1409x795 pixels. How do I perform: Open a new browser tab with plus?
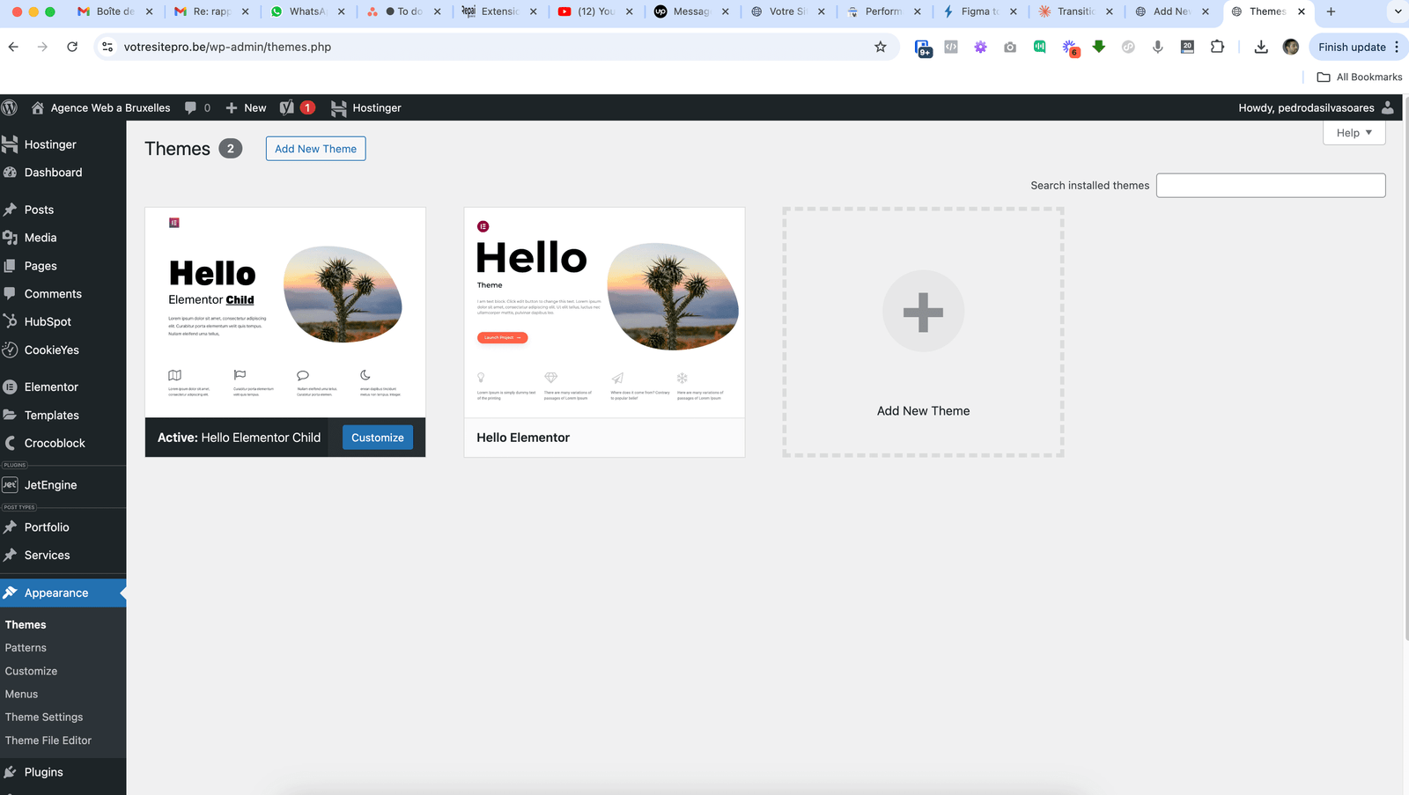pyautogui.click(x=1331, y=11)
